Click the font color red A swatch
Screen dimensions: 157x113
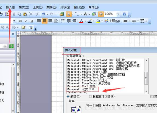point(81,21)
